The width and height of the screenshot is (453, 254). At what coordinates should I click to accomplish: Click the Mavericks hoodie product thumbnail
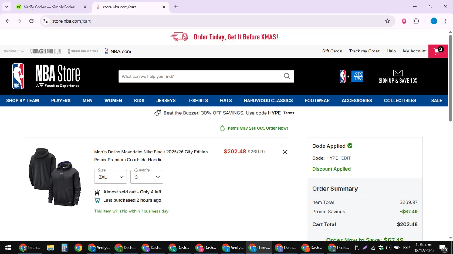[x=55, y=177]
